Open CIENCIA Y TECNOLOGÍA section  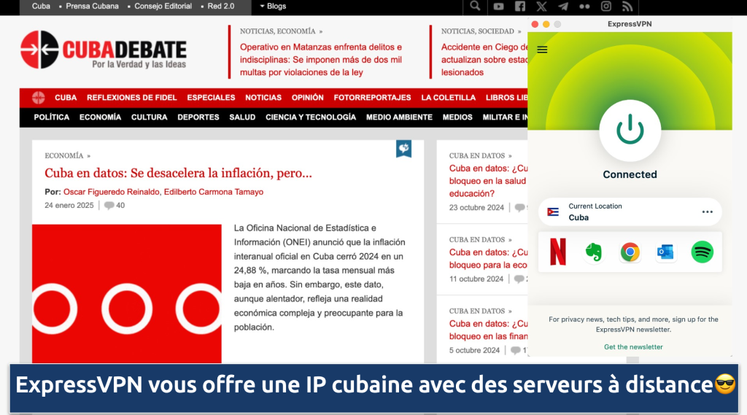click(x=311, y=117)
